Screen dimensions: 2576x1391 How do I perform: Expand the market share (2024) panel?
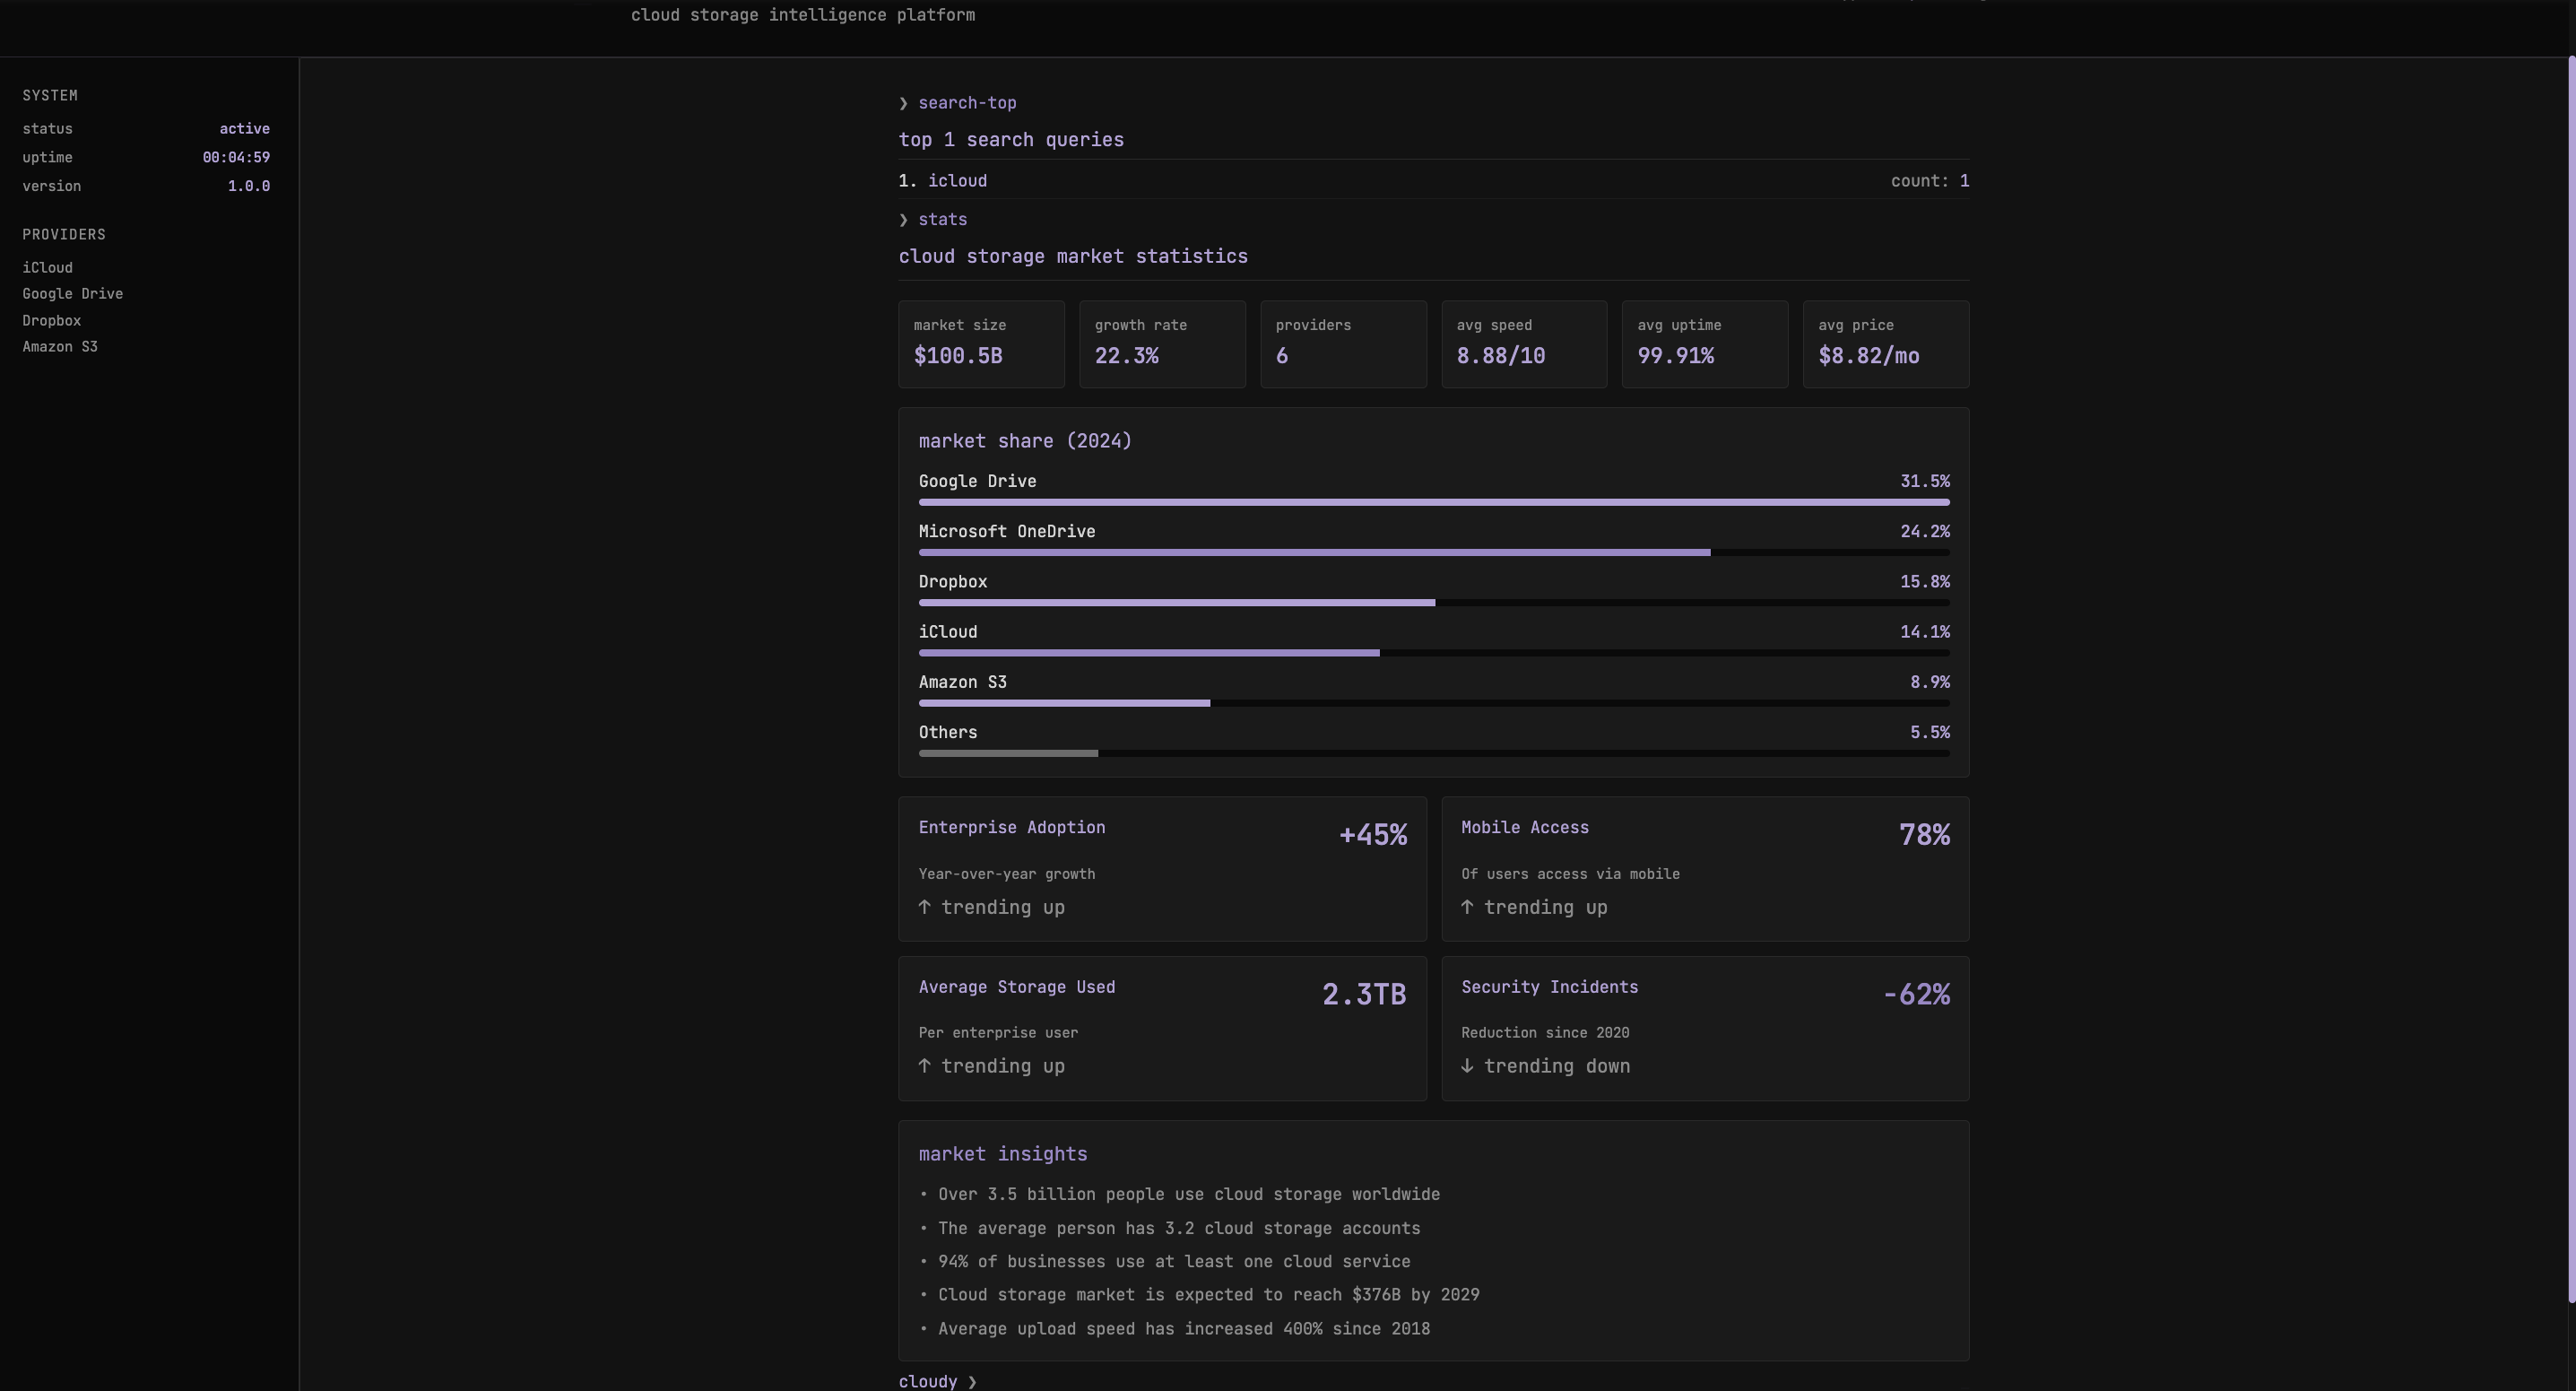[x=1024, y=440]
